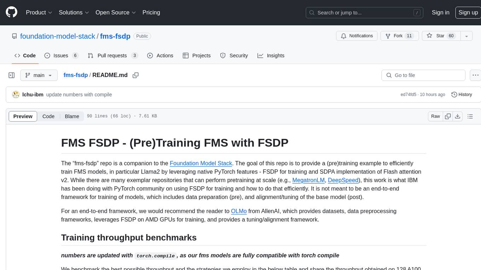Open OLMo link

239,211
